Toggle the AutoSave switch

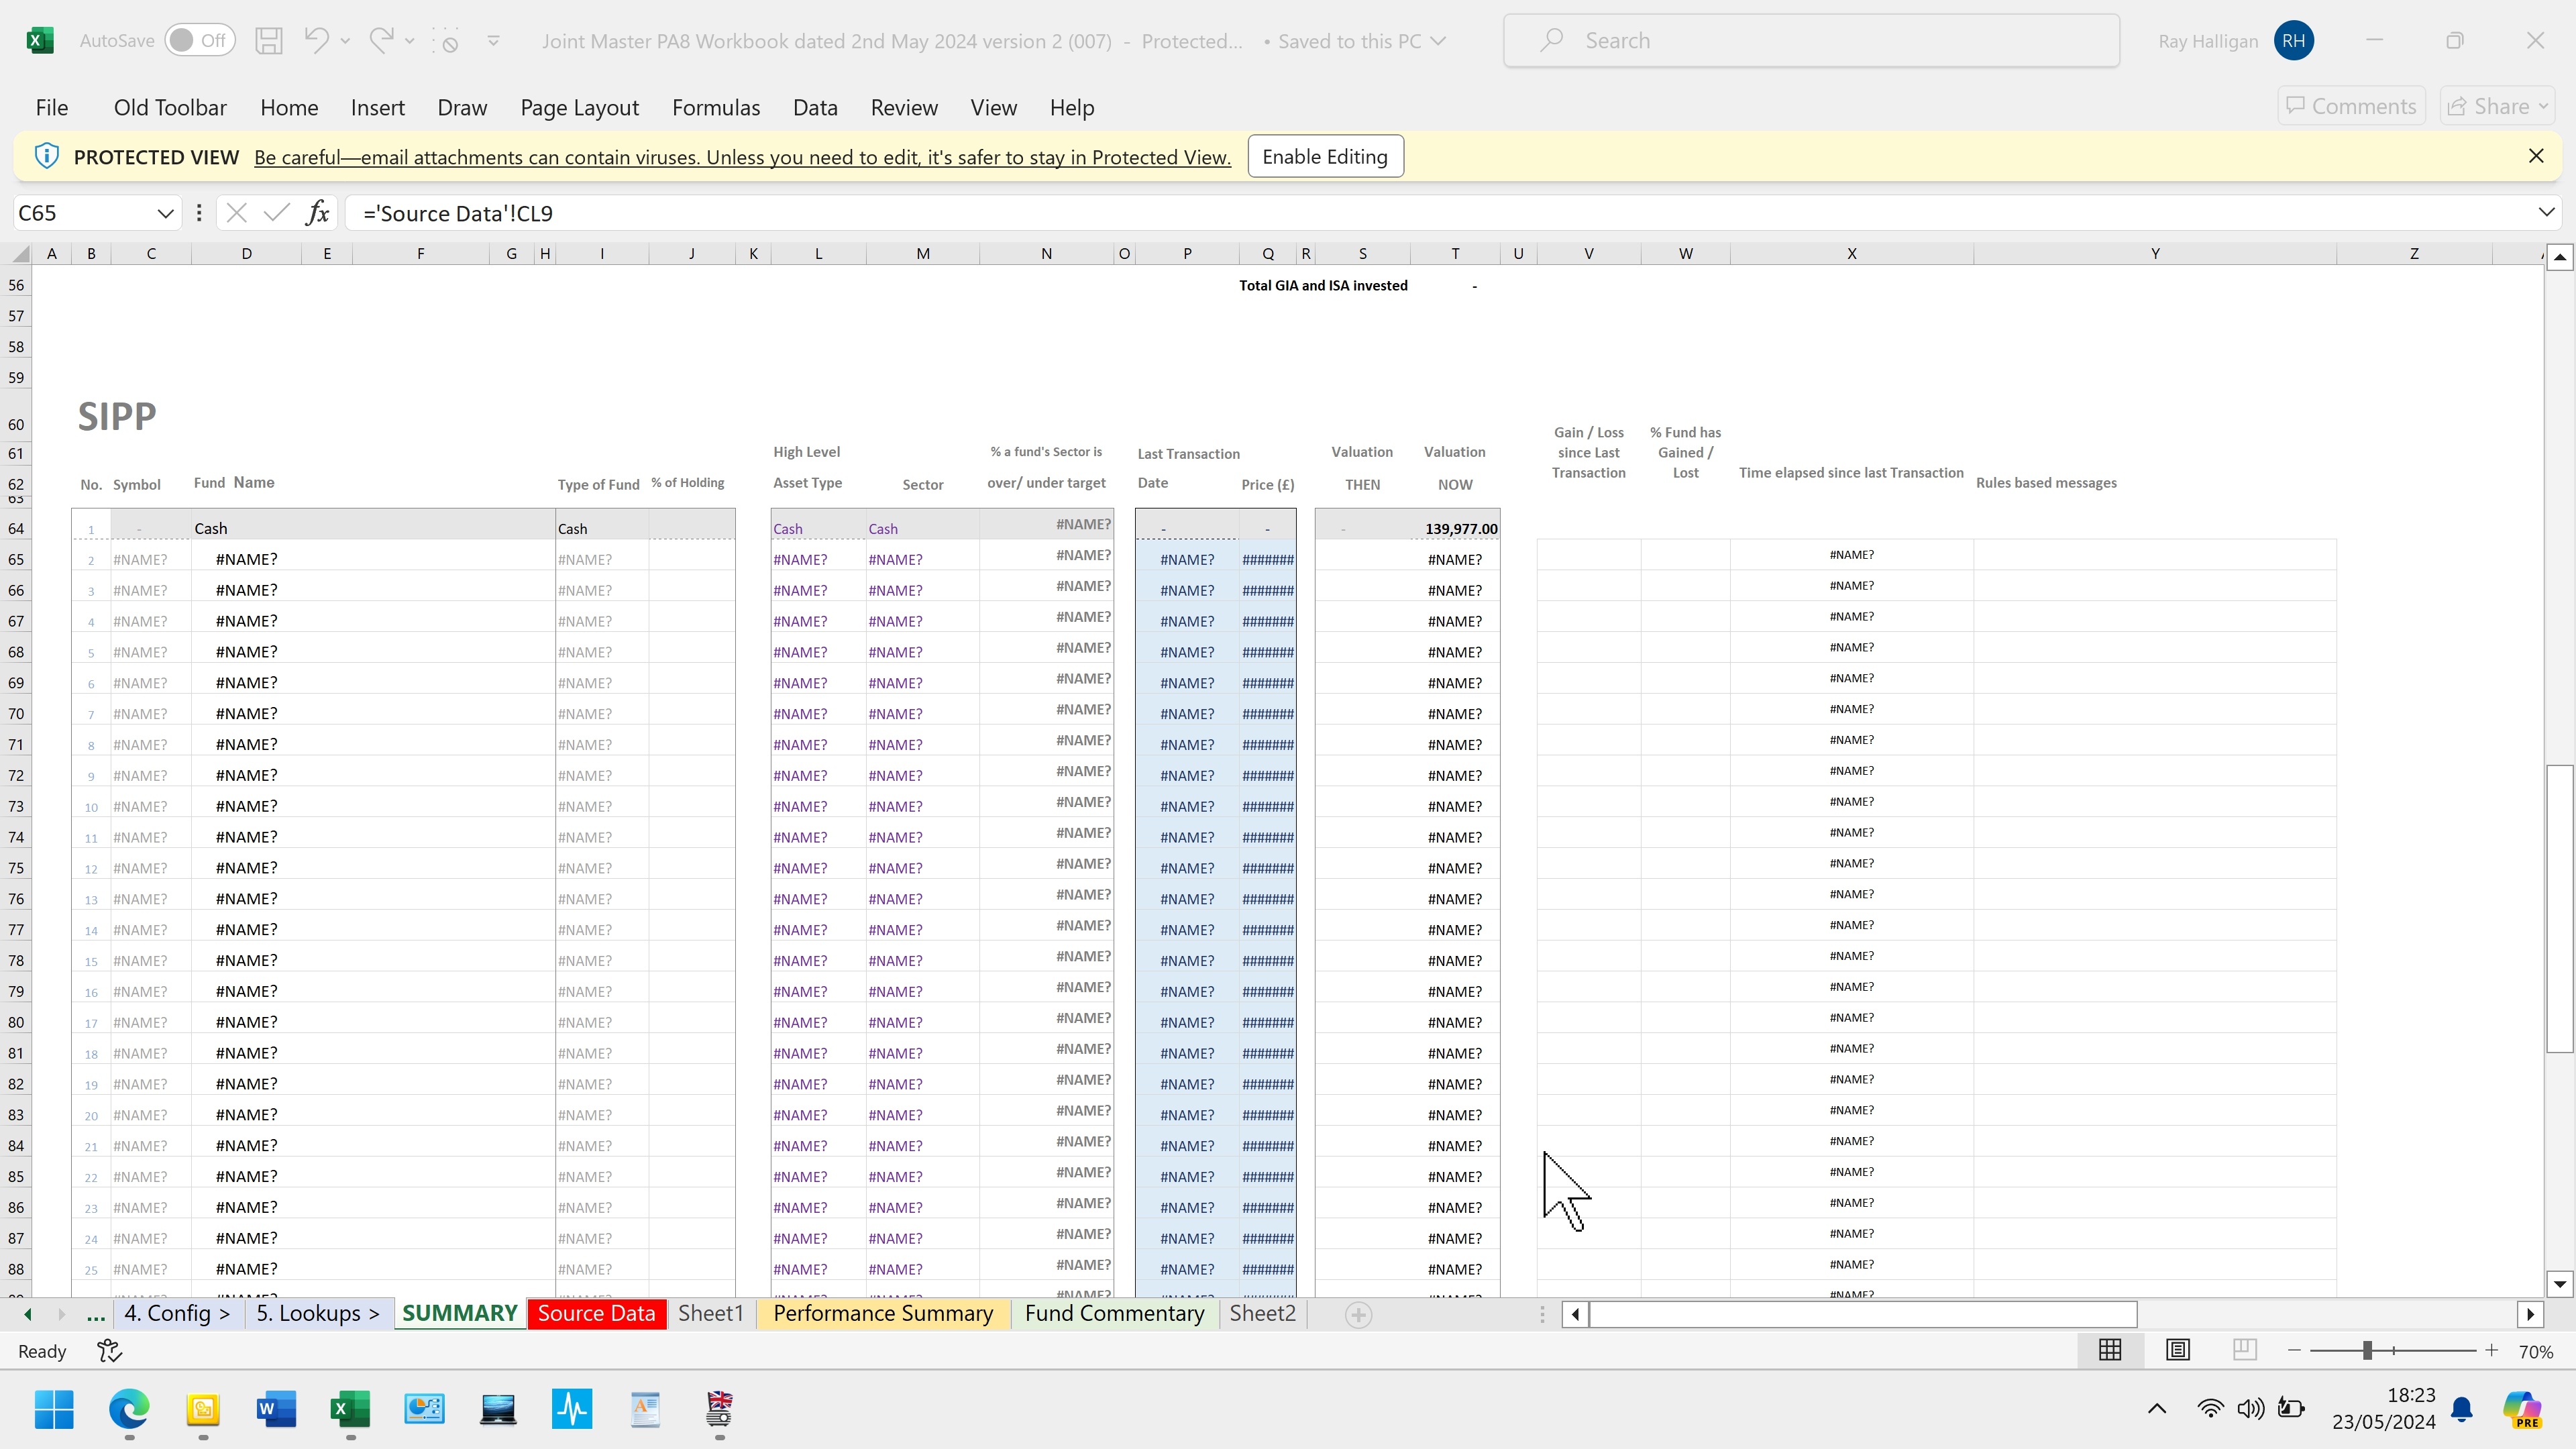(x=199, y=41)
